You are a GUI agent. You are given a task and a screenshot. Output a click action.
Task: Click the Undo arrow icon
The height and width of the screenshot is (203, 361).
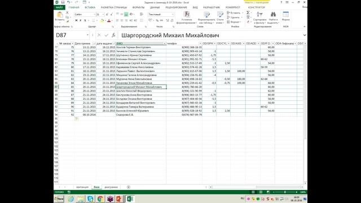(x=69, y=2)
